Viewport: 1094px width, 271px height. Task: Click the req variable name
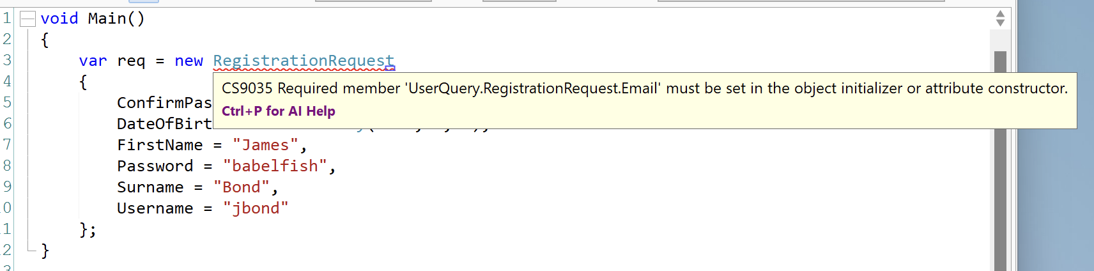point(131,61)
